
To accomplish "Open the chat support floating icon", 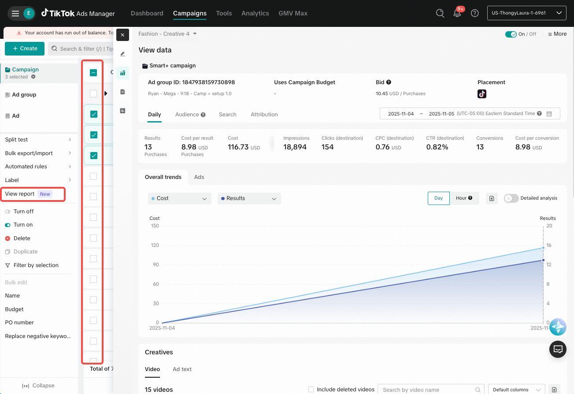I will [x=558, y=349].
